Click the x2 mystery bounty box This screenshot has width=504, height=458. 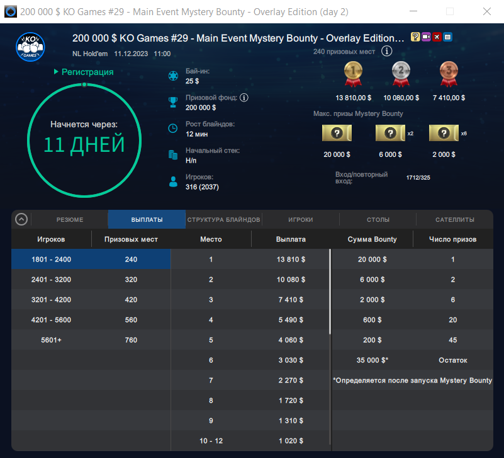pyautogui.click(x=390, y=133)
